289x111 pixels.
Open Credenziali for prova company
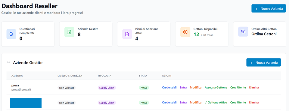coord(169,88)
